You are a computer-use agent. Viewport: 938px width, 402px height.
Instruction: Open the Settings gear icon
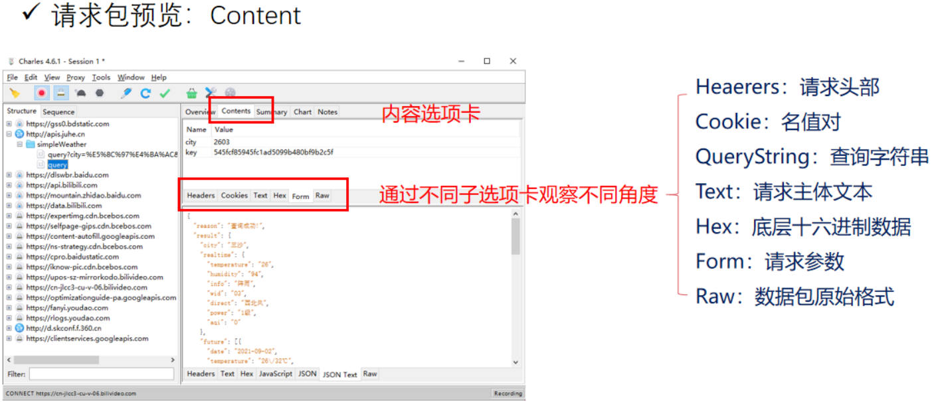click(230, 94)
